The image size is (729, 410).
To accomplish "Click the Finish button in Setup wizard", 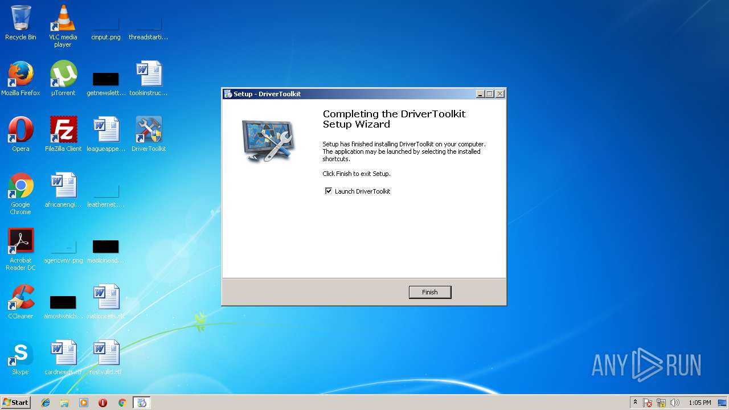I will click(x=430, y=292).
